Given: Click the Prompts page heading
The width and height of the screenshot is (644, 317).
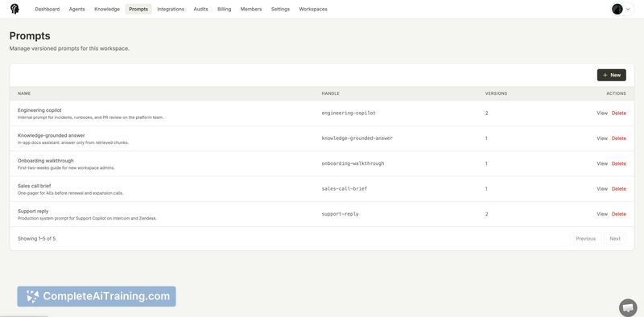Looking at the screenshot, I should [30, 35].
